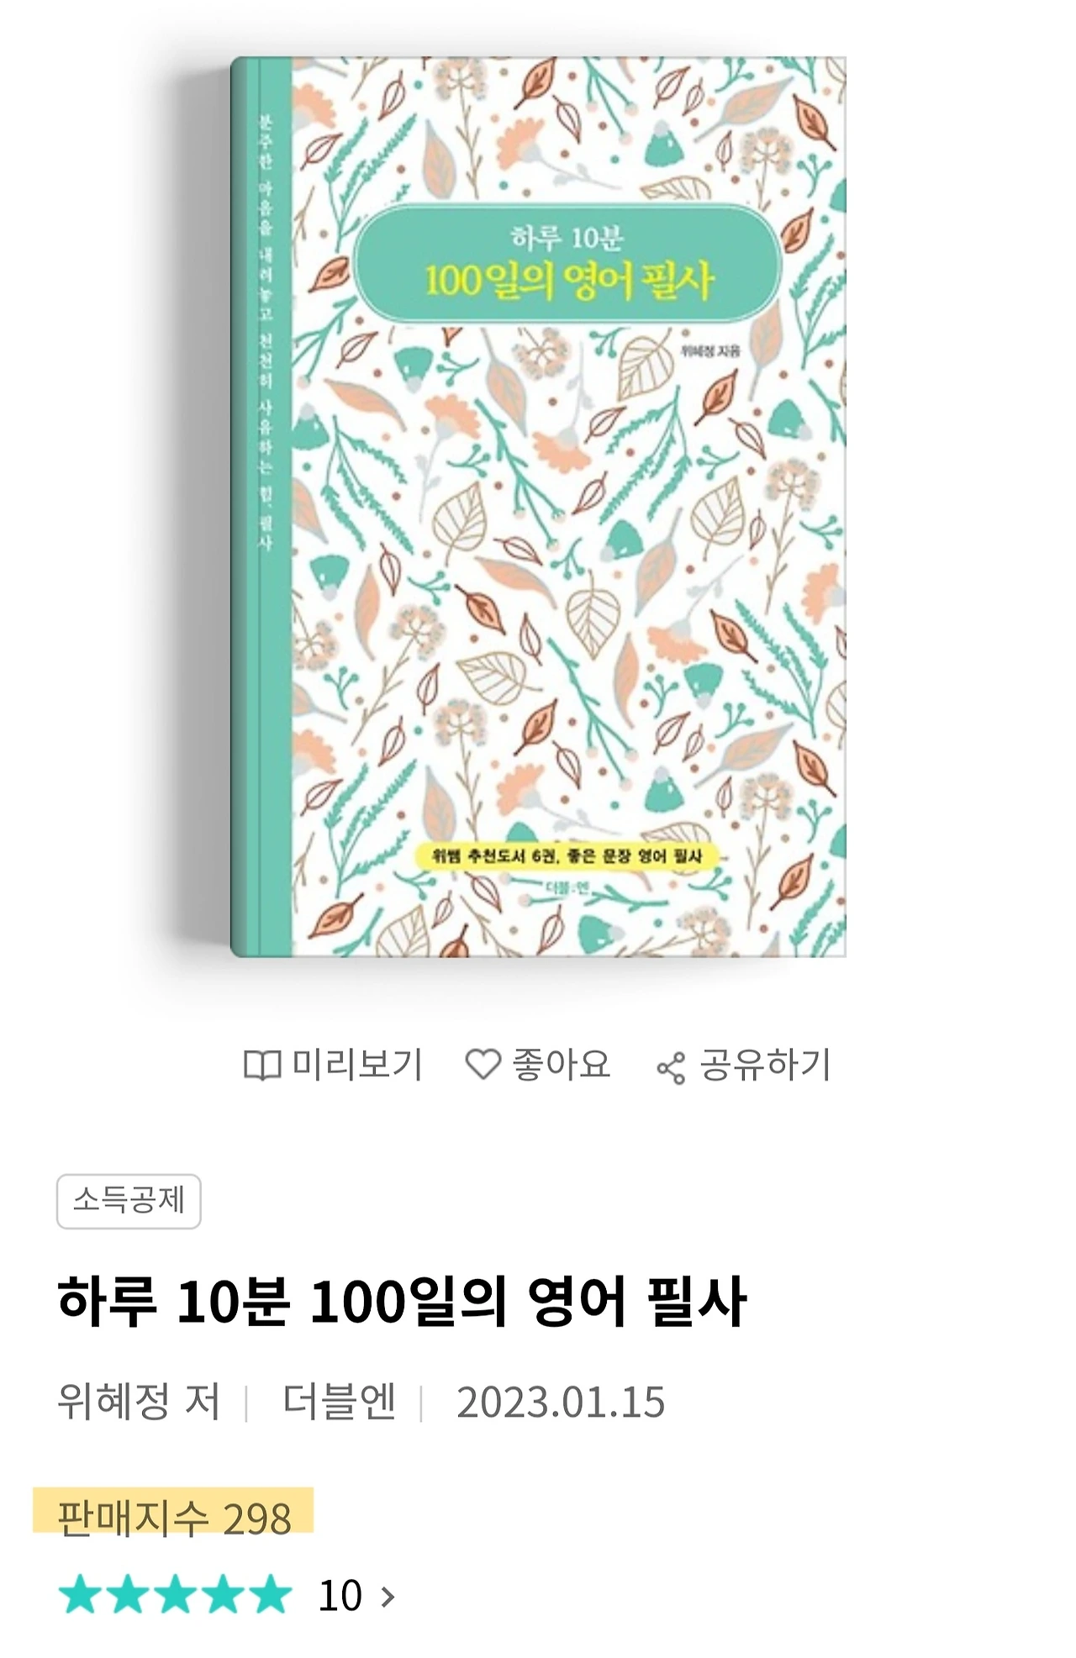
Task: Select the fifth teal rating star
Action: click(x=271, y=1594)
